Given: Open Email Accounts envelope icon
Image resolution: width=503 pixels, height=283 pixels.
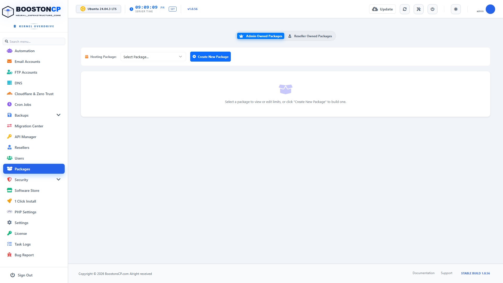Looking at the screenshot, I should [9, 62].
